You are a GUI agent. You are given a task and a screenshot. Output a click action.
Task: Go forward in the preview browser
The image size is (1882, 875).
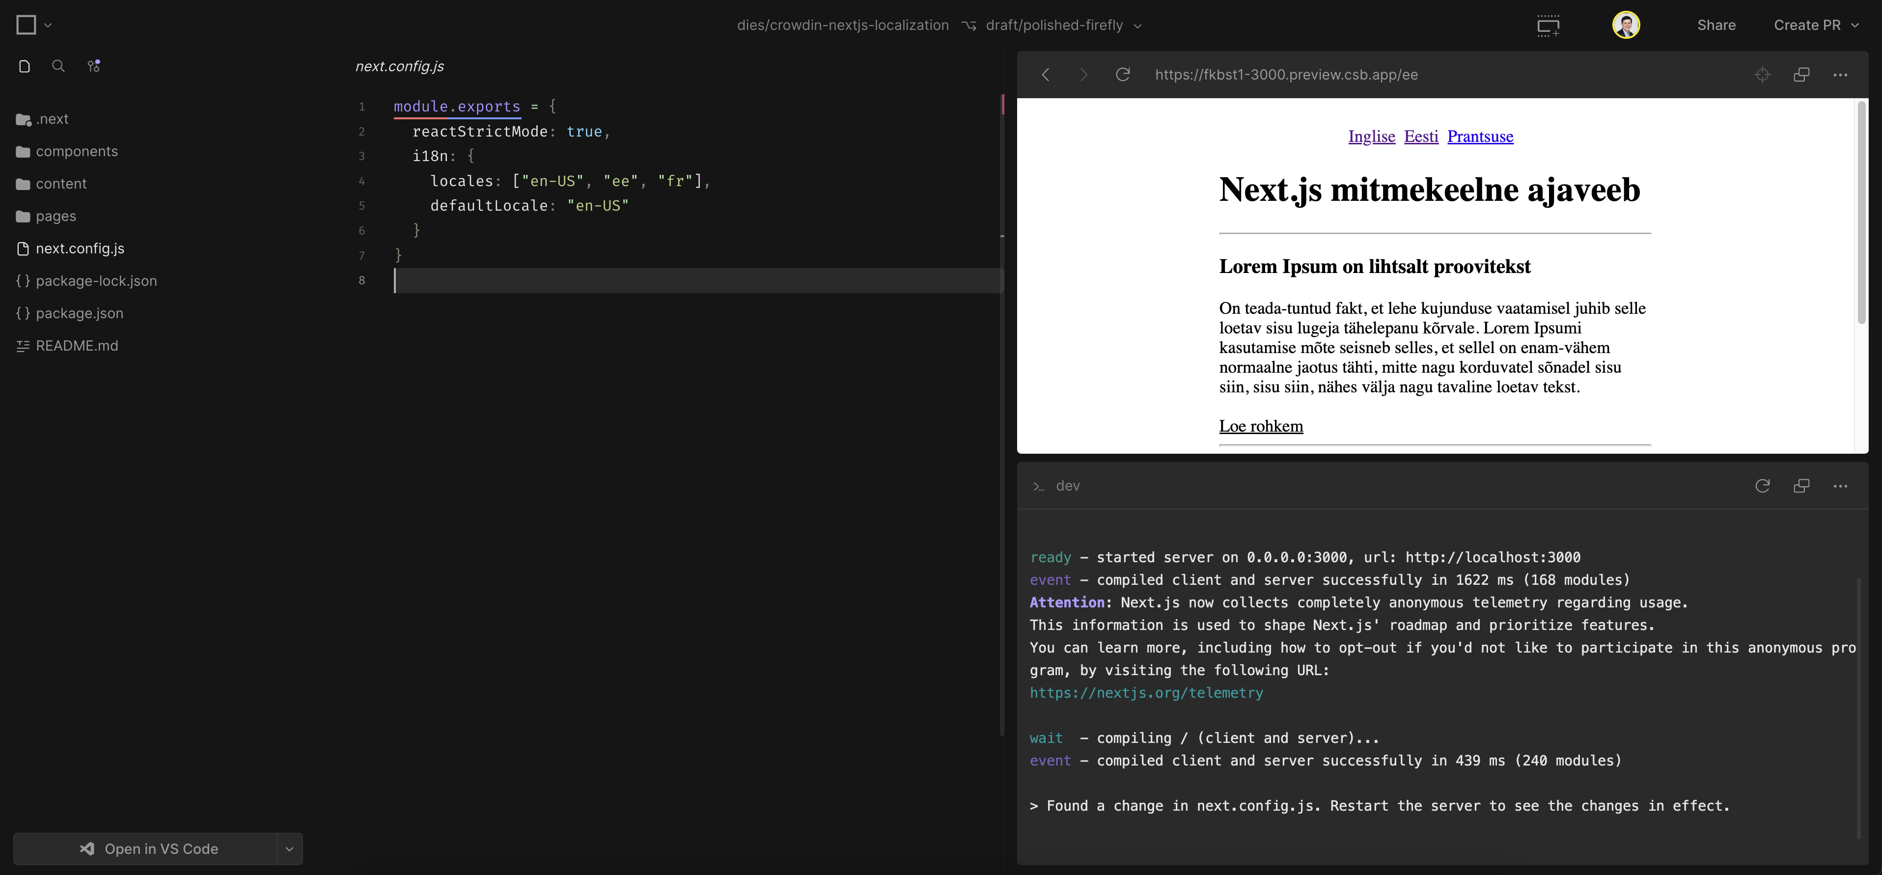[x=1083, y=75]
